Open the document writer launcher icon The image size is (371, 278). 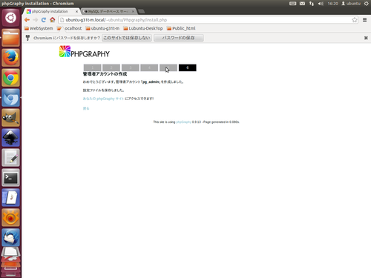click(x=10, y=198)
